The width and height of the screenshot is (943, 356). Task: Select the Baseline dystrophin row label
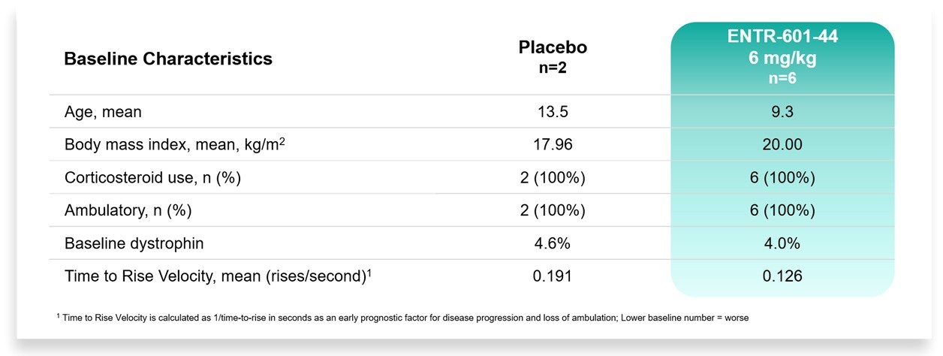(x=134, y=243)
